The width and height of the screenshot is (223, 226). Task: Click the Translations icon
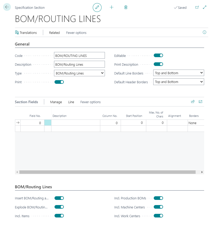pos(17,33)
